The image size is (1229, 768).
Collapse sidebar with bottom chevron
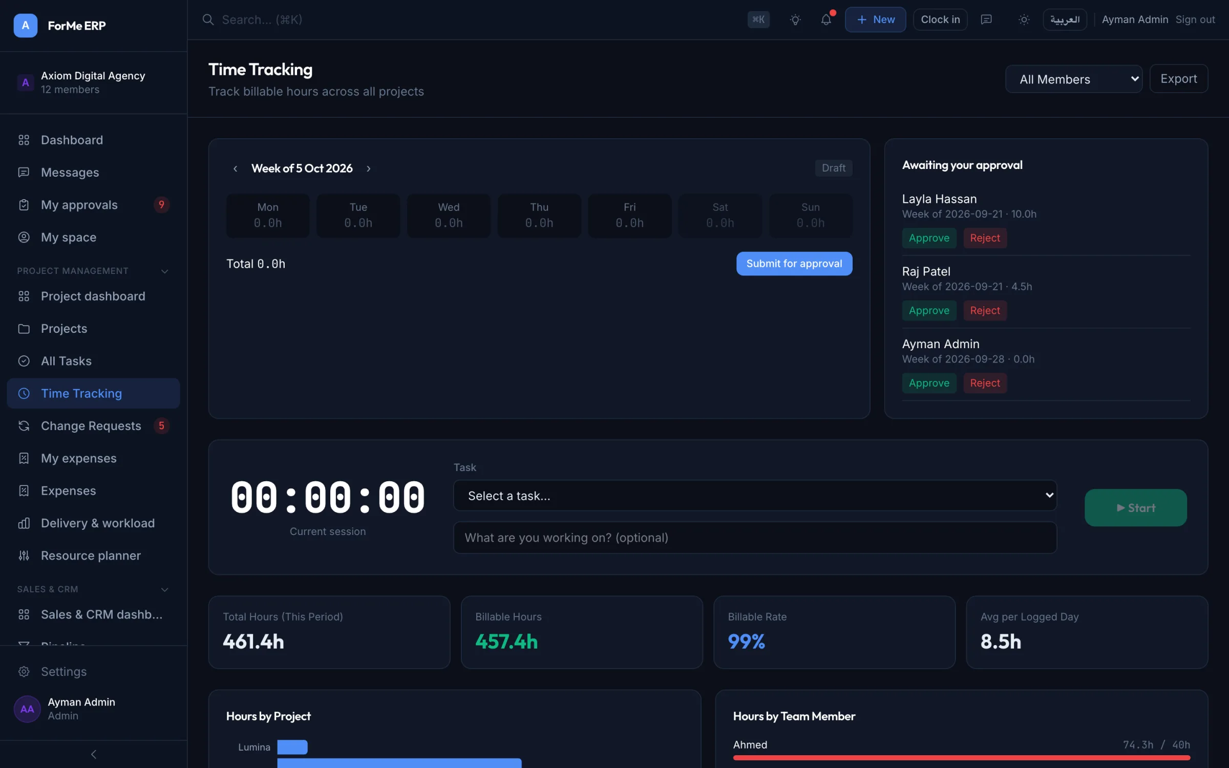tap(93, 754)
